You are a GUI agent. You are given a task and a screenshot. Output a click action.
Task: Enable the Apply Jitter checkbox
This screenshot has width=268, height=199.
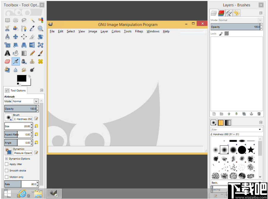(x=7, y=164)
